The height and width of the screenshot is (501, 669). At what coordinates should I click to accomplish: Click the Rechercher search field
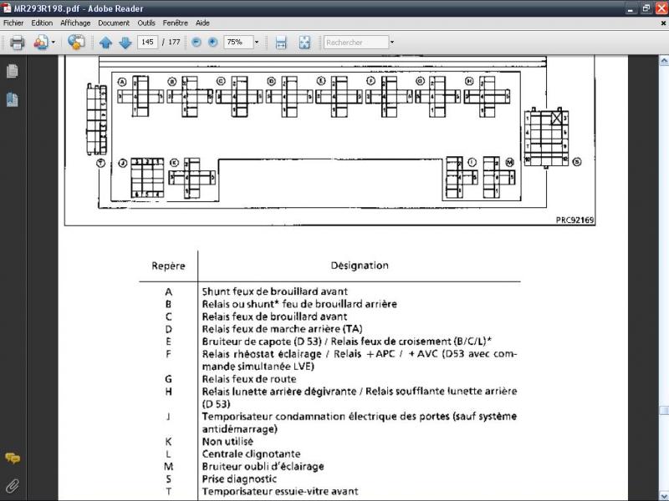356,43
